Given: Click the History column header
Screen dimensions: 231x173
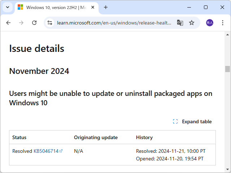Looking at the screenshot, I should 144,137.
